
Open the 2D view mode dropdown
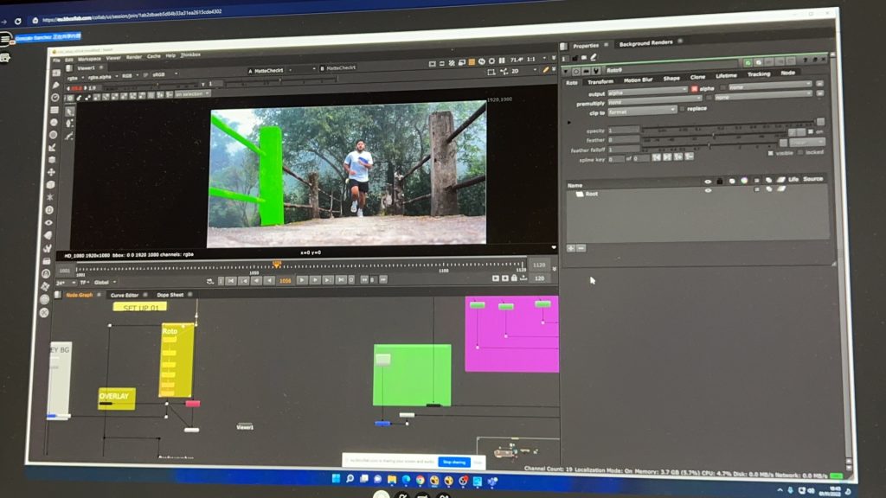523,71
